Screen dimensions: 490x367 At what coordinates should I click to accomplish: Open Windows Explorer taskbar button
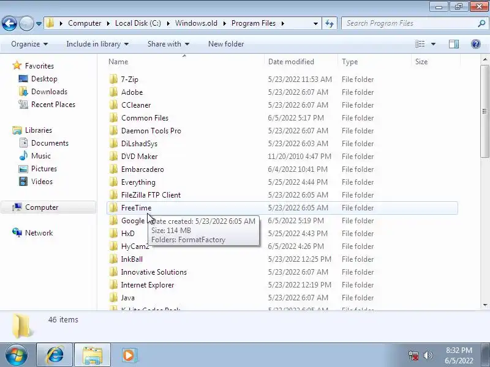[92, 355]
